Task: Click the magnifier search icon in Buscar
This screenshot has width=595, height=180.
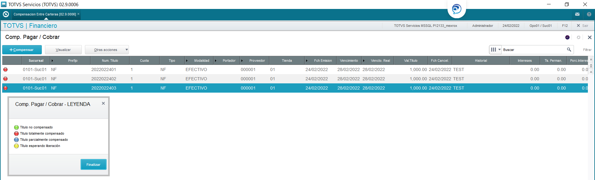Action: (x=569, y=49)
